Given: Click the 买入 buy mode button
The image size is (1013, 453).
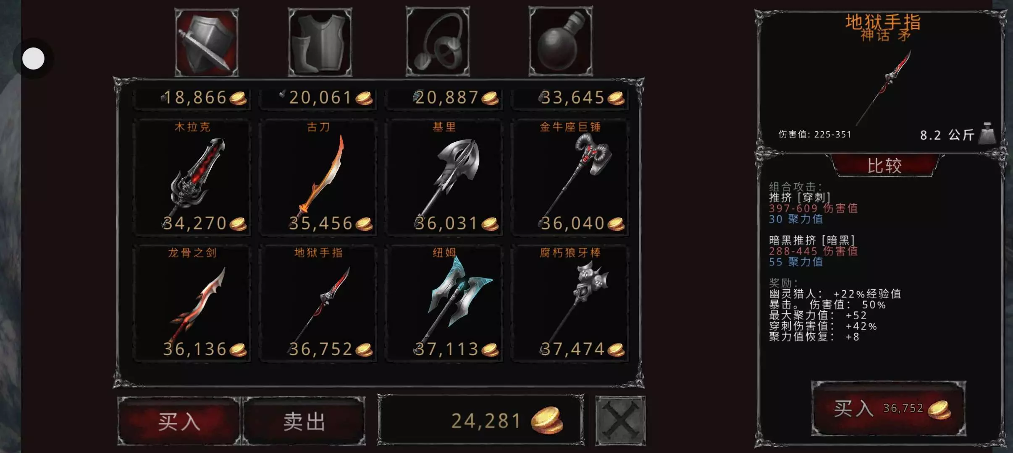Looking at the screenshot, I should pyautogui.click(x=179, y=421).
